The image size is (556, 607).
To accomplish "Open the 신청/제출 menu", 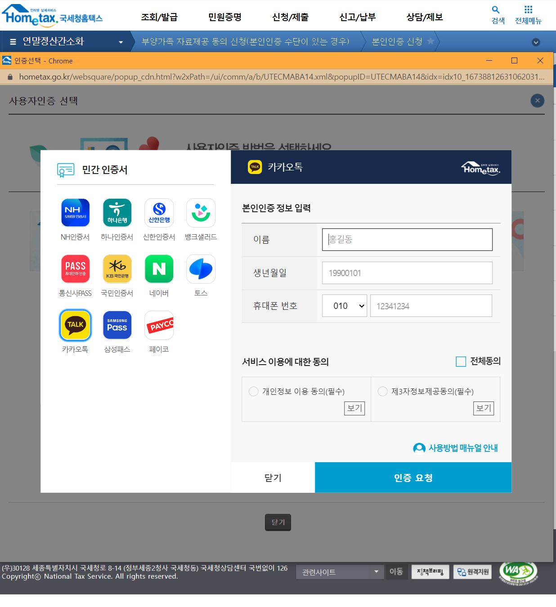I will (291, 17).
